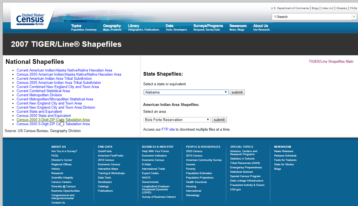358x206 pixels.
Task: Open the Regional Offices footer link
Action: [61, 164]
